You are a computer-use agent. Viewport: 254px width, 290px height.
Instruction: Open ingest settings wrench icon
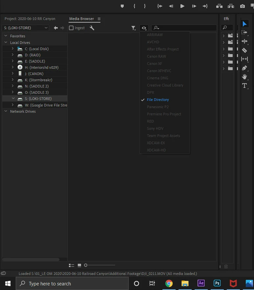(x=92, y=28)
